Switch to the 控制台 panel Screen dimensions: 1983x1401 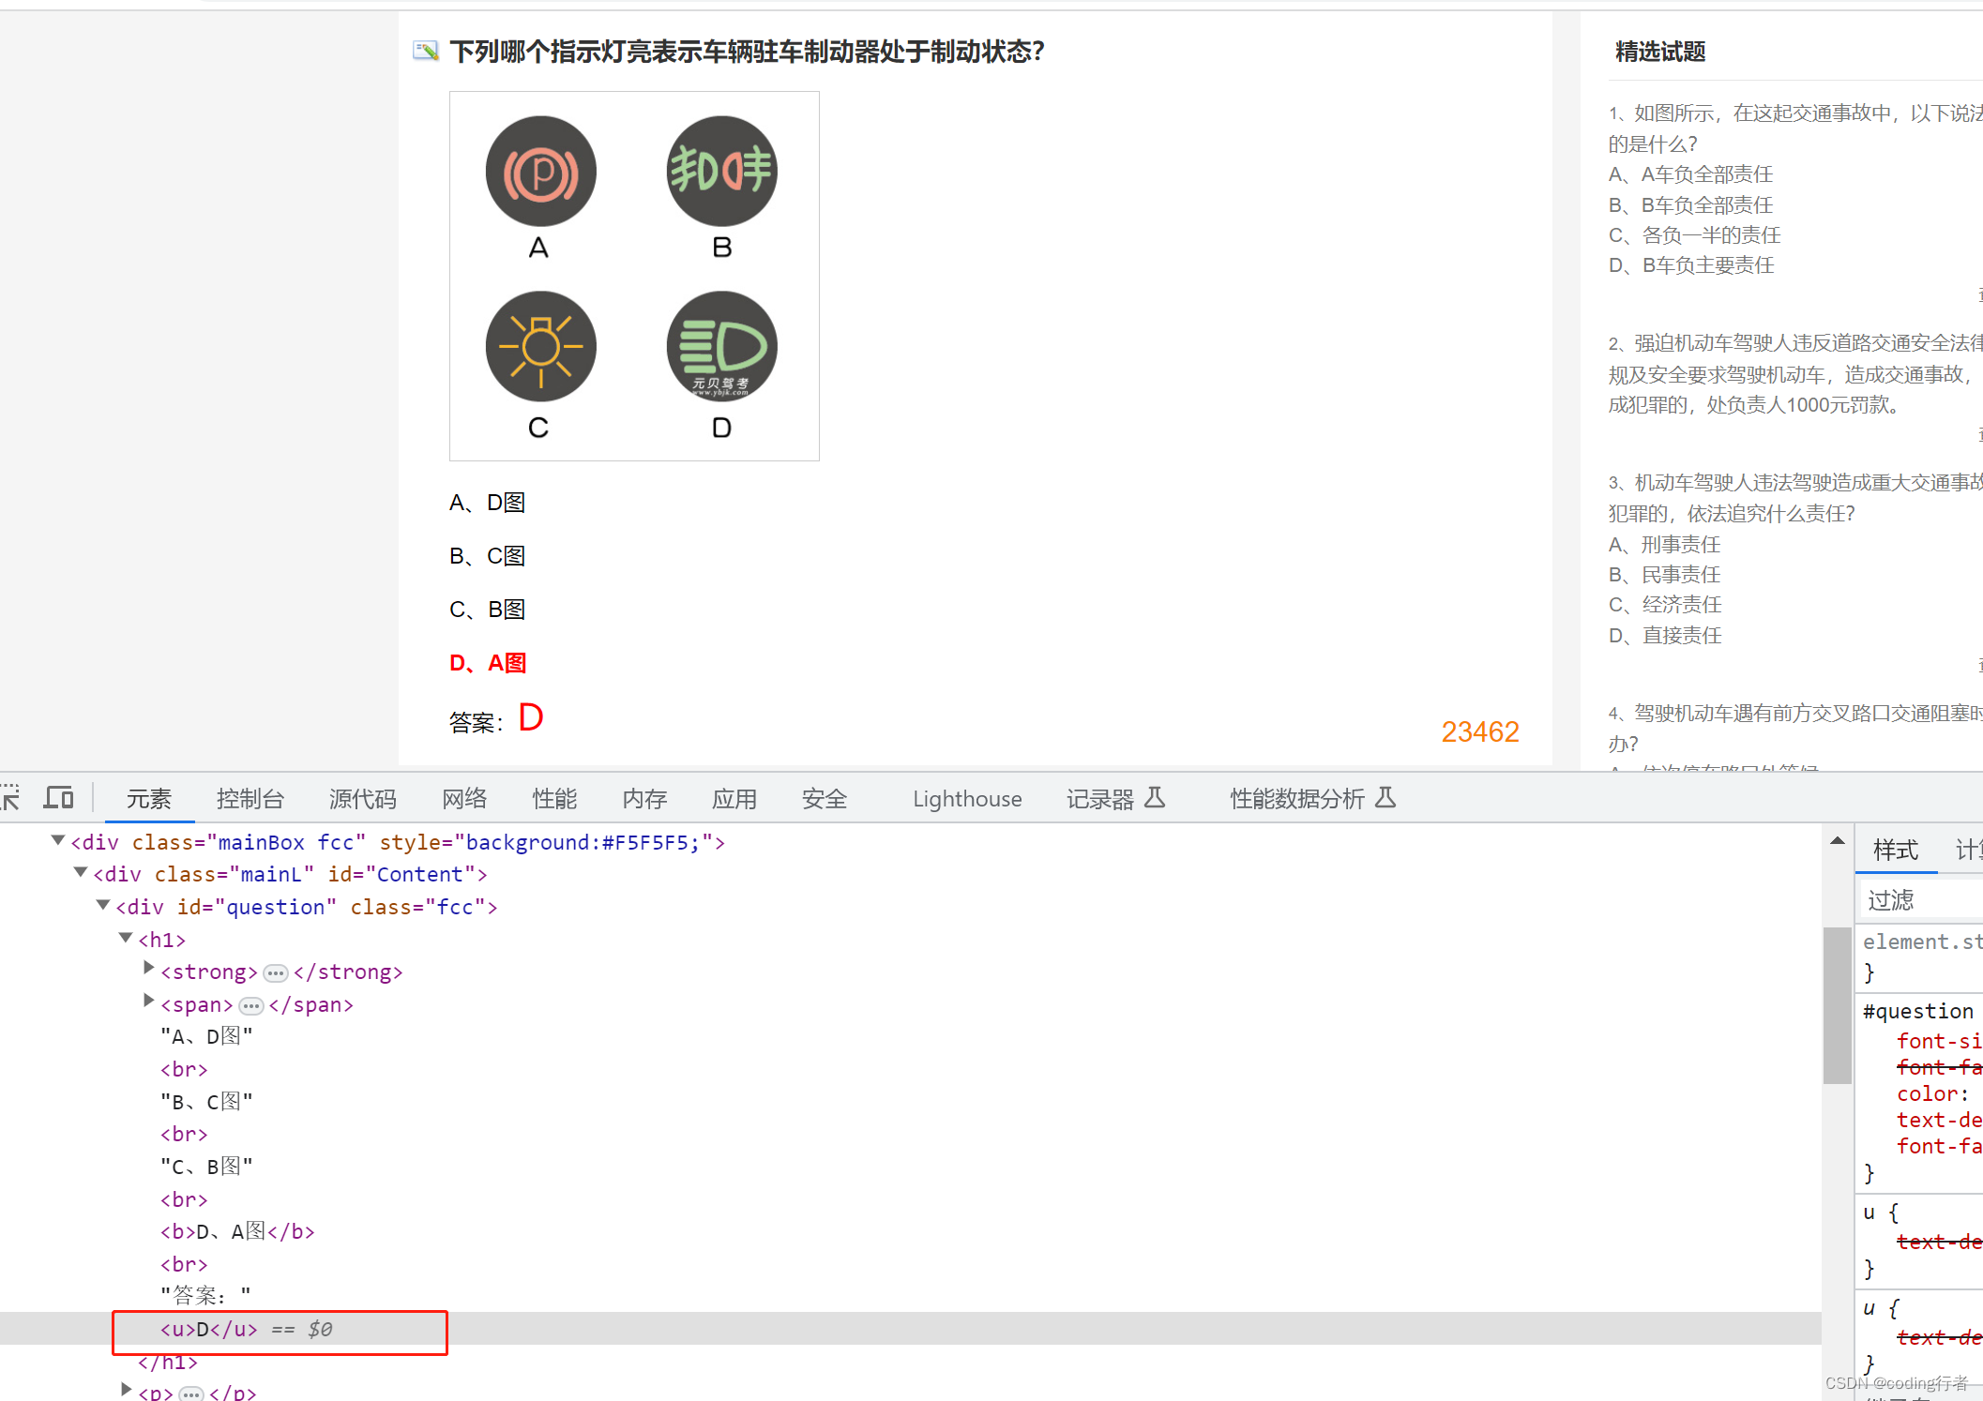tap(250, 798)
